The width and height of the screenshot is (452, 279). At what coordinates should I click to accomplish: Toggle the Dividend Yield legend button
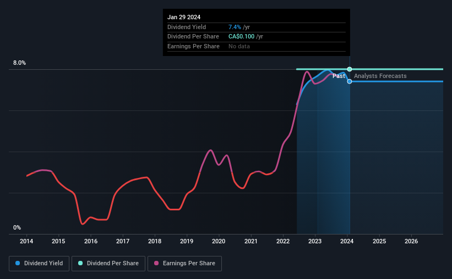(39, 264)
